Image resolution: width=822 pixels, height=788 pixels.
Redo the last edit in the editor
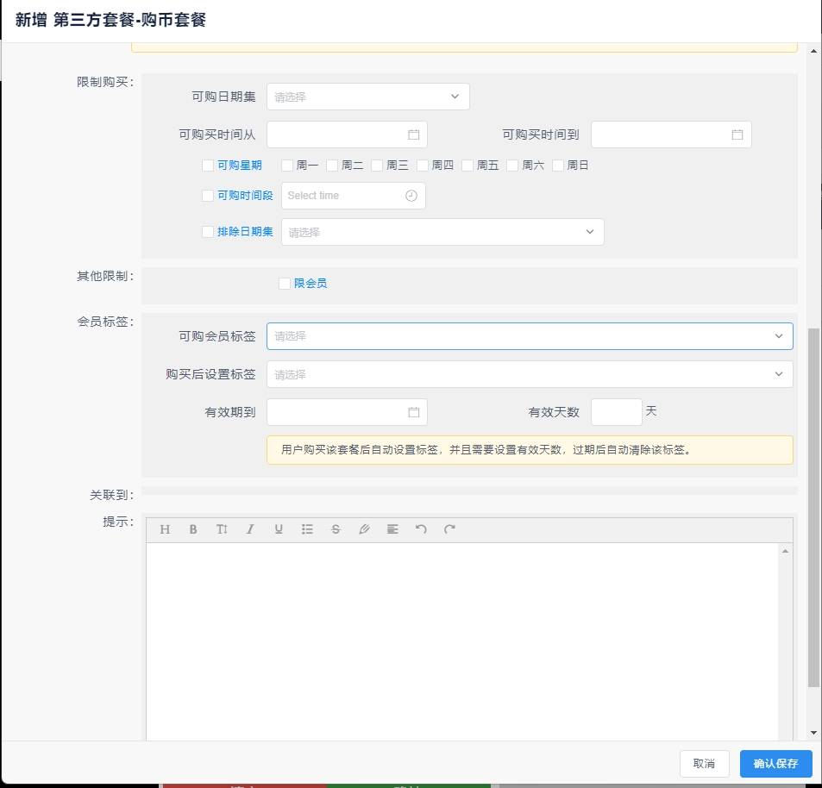(x=449, y=529)
